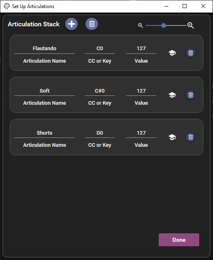Image resolution: width=213 pixels, height=260 pixels.
Task: Click the zoom in magnifier icon
Action: tap(190, 25)
